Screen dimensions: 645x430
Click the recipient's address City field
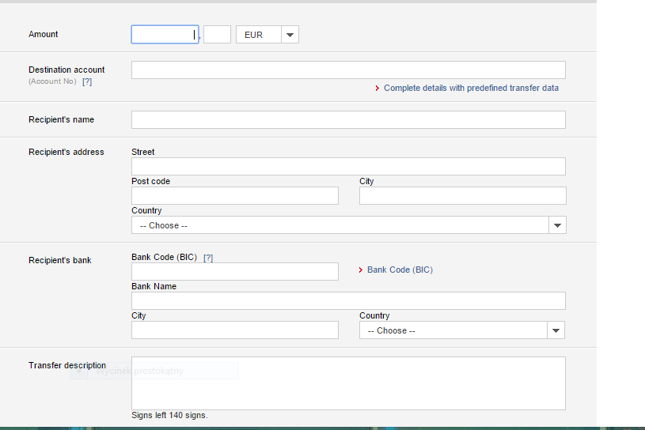point(463,195)
